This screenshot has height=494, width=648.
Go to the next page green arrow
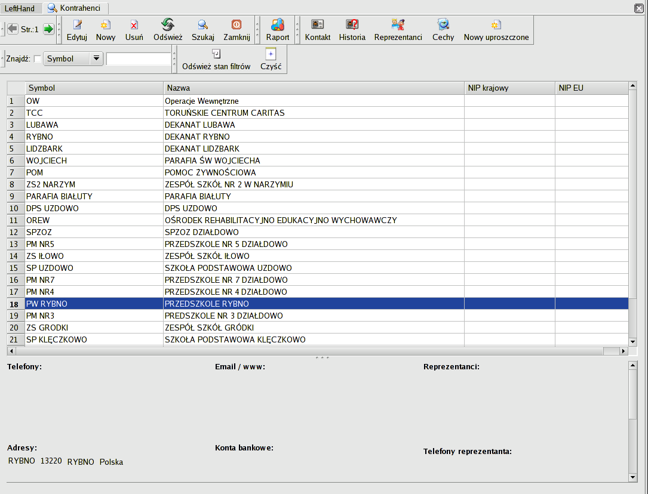[x=49, y=29]
